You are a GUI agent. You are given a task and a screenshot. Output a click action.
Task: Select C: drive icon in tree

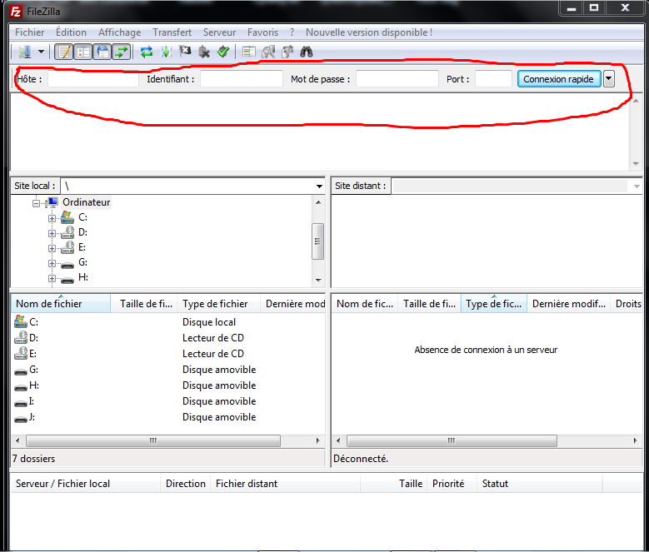pyautogui.click(x=67, y=217)
